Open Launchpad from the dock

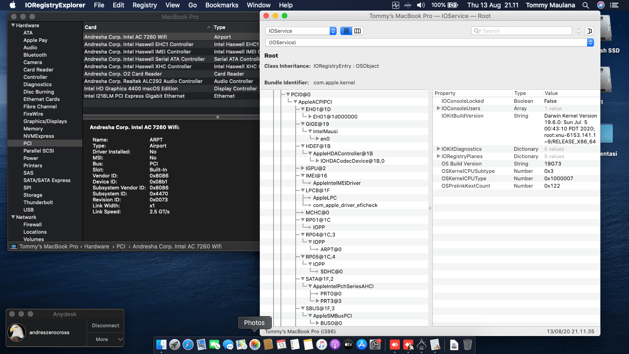pyautogui.click(x=175, y=344)
